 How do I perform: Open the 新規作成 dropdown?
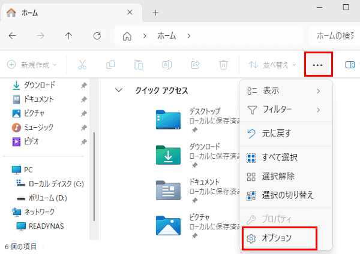(32, 65)
